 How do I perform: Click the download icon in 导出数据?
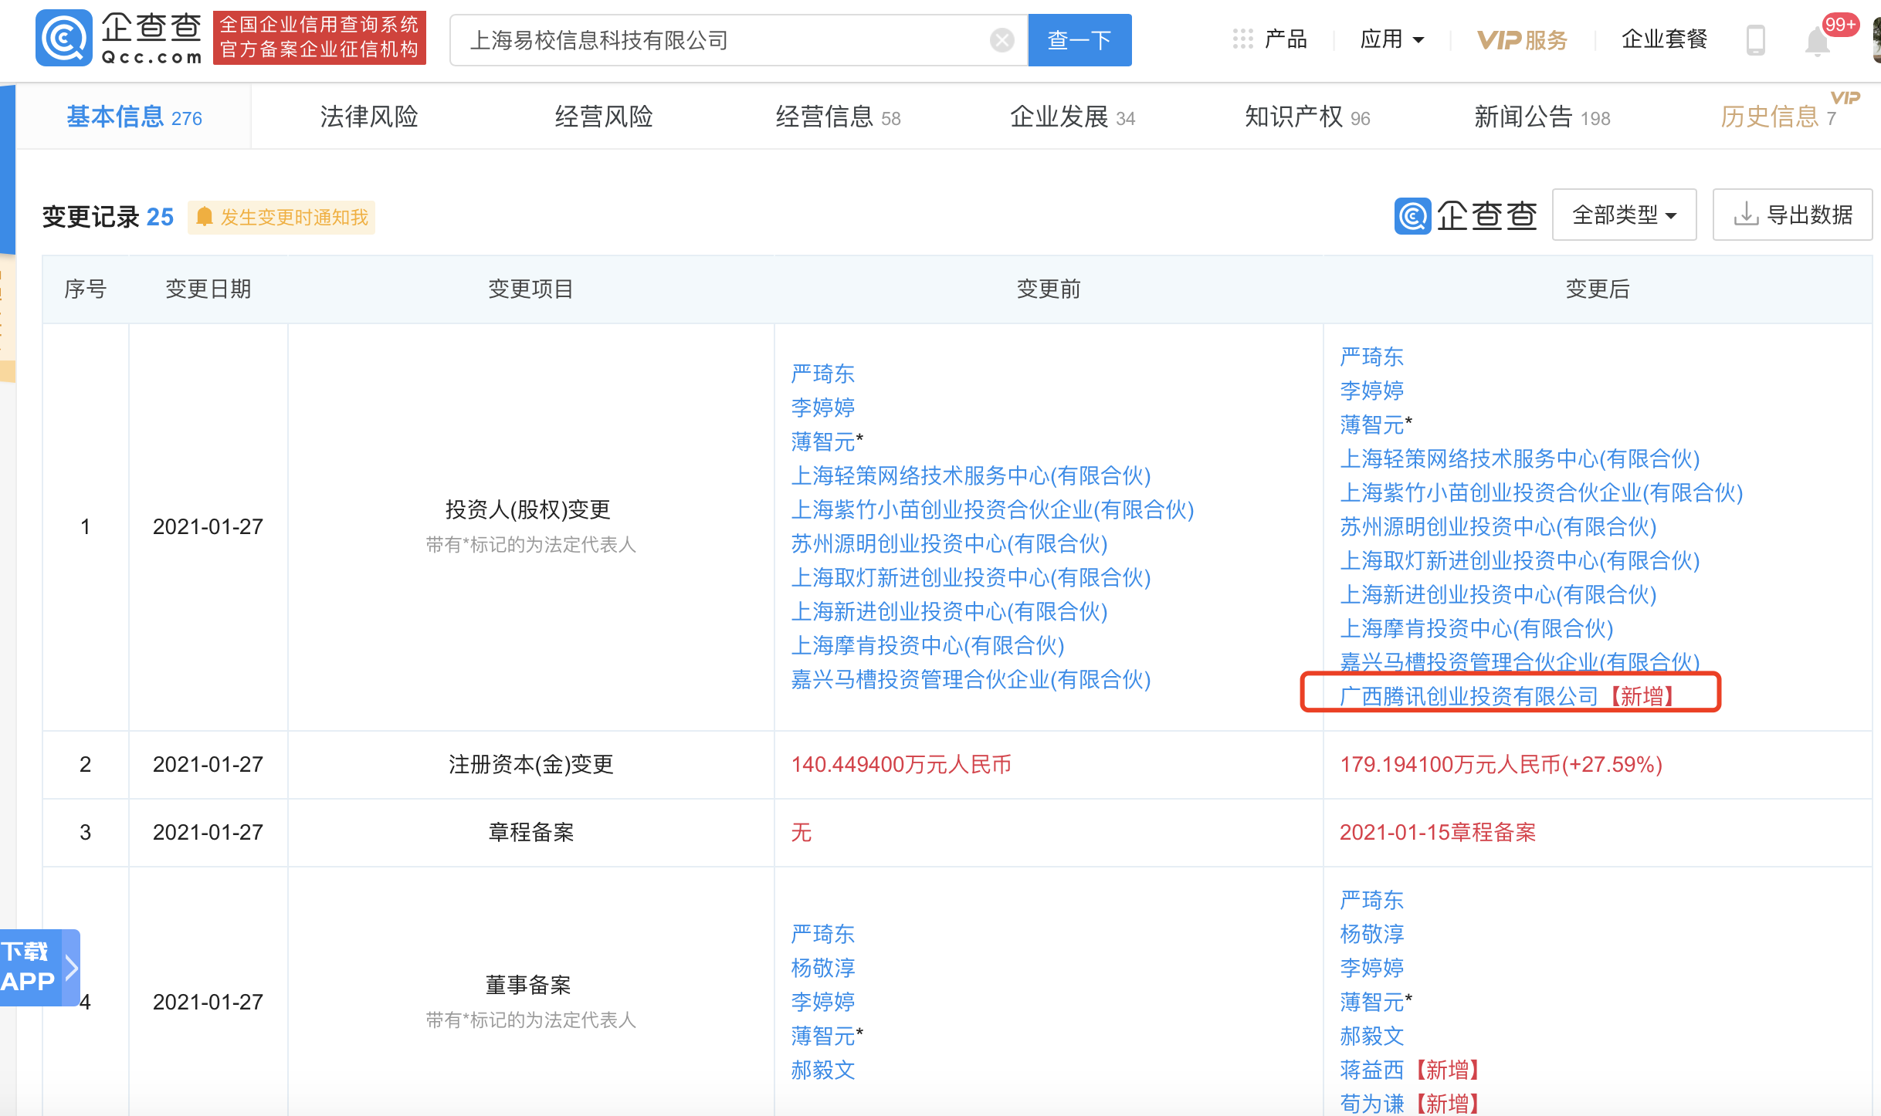tap(1745, 215)
